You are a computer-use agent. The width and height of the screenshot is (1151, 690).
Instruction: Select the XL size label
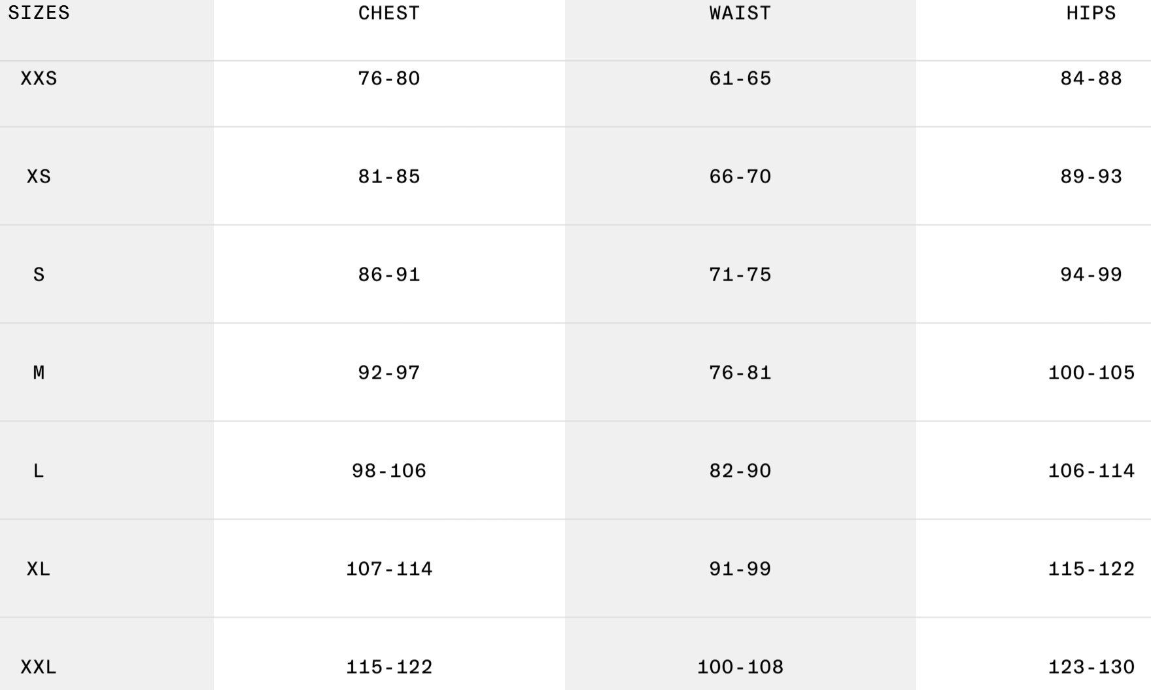tap(39, 569)
